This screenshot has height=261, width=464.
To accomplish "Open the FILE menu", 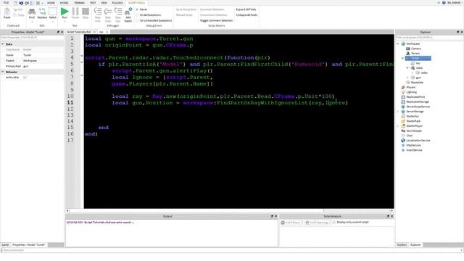I will pos(6,3).
